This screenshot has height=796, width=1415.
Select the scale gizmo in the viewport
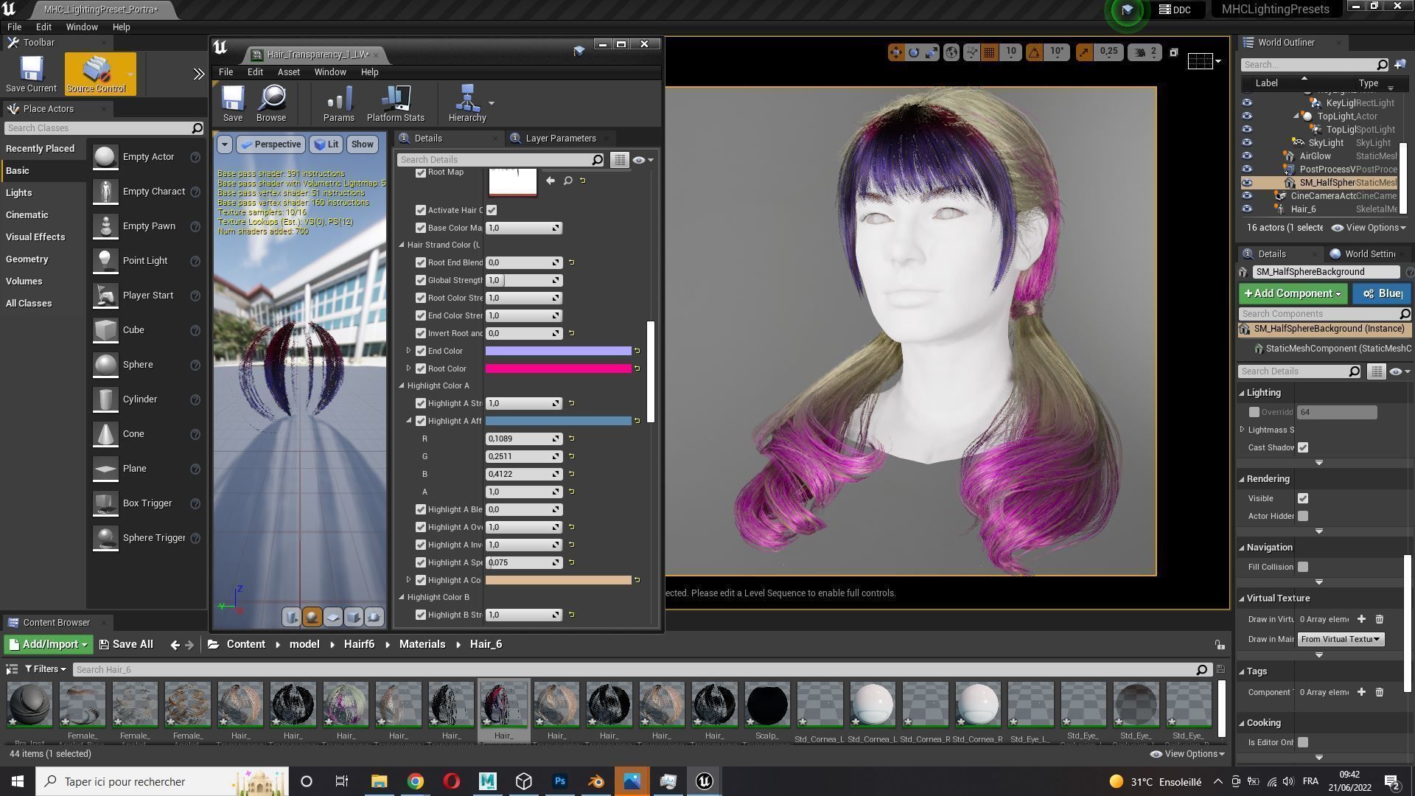point(932,52)
